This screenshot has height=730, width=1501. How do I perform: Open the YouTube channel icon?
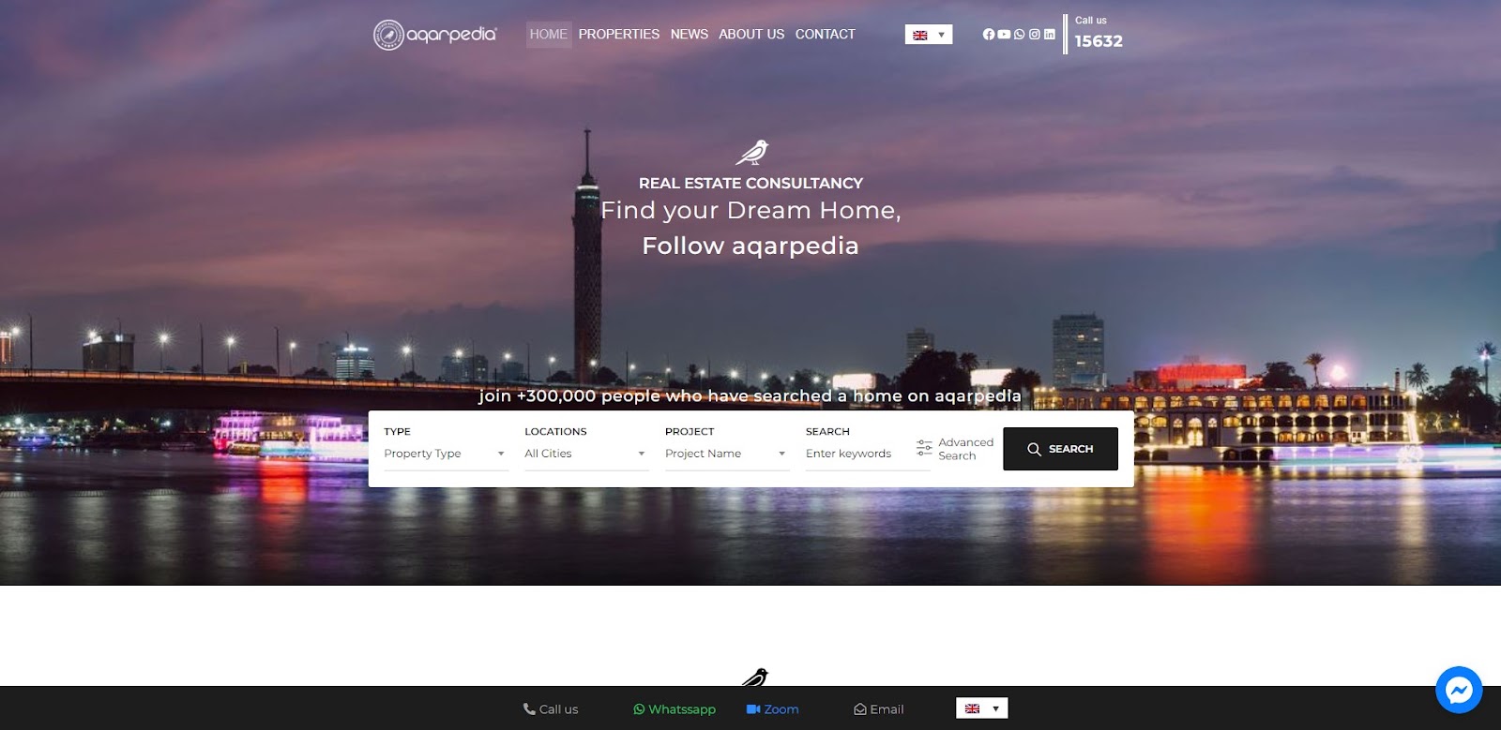click(x=1004, y=35)
